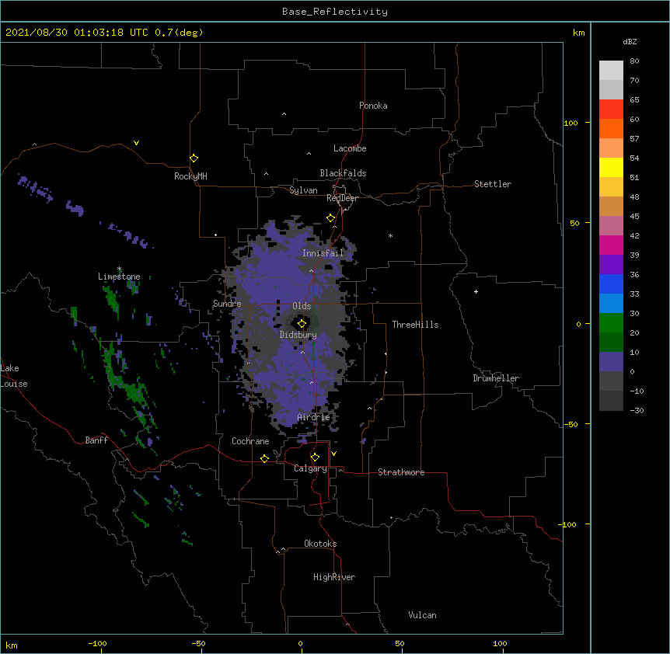Viewport: 670px width, 654px height.
Task: Click the yellow diamond marker south of RedDeer
Action: [331, 218]
